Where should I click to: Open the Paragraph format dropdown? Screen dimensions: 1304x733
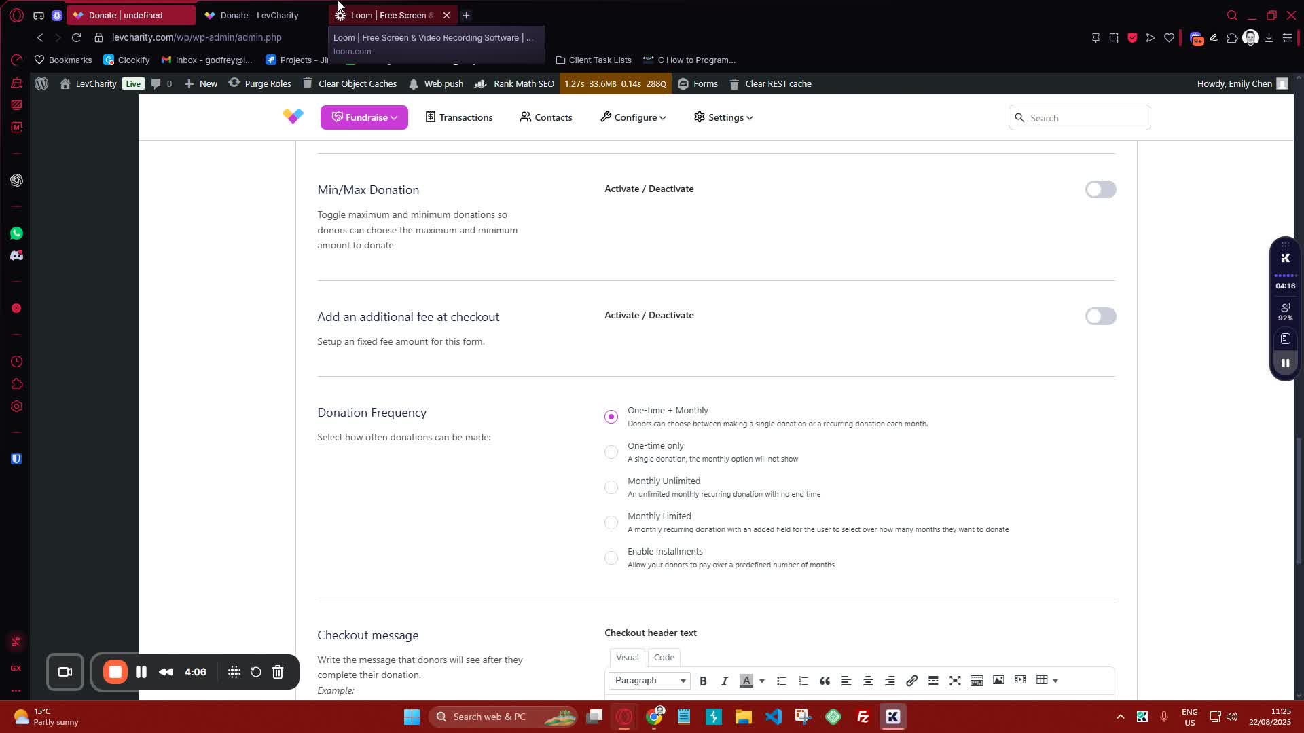tap(649, 681)
